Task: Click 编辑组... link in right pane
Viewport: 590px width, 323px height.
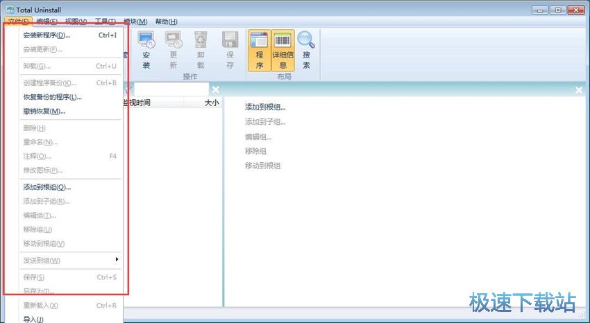Action: tap(258, 137)
